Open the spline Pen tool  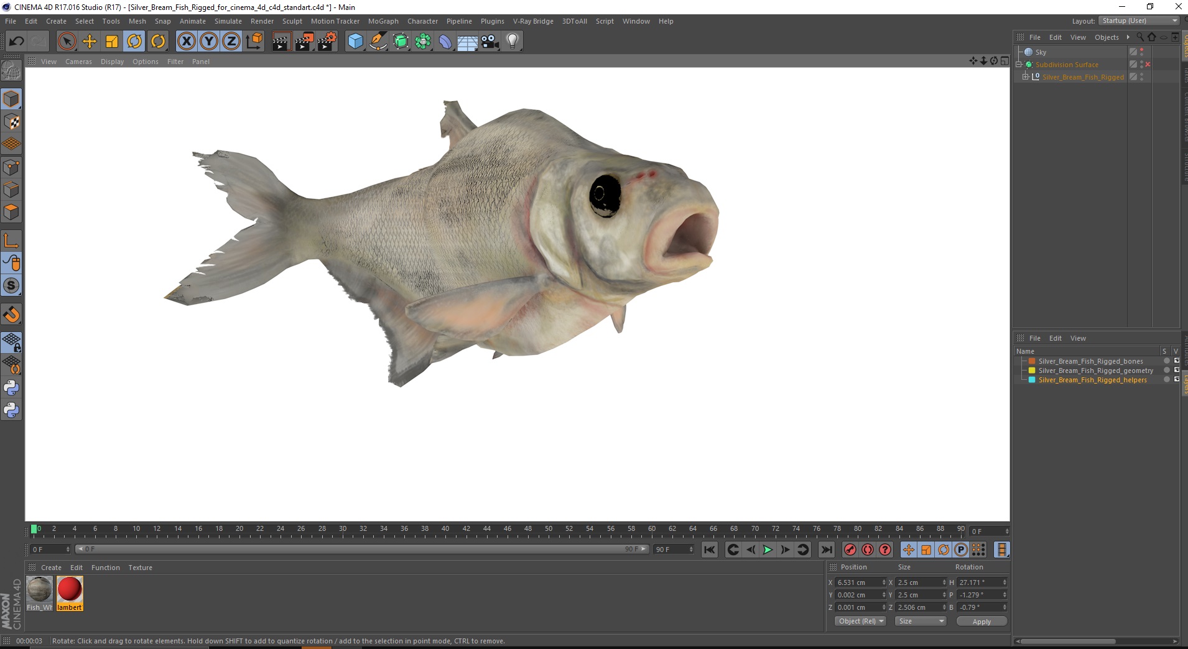pos(378,42)
